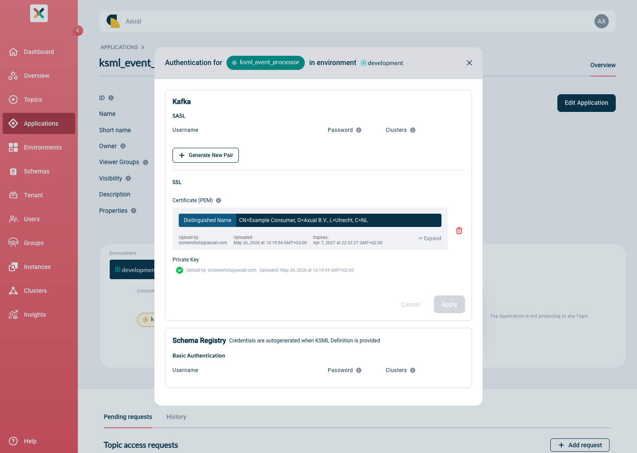The width and height of the screenshot is (637, 453).
Task: Collapse the sidebar with the arrow button
Action: (x=78, y=31)
